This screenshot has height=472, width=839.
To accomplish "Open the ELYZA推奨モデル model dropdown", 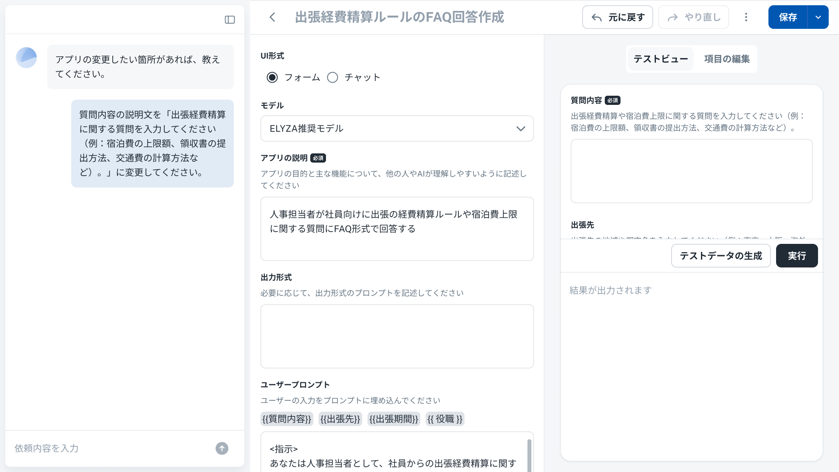I will point(397,128).
